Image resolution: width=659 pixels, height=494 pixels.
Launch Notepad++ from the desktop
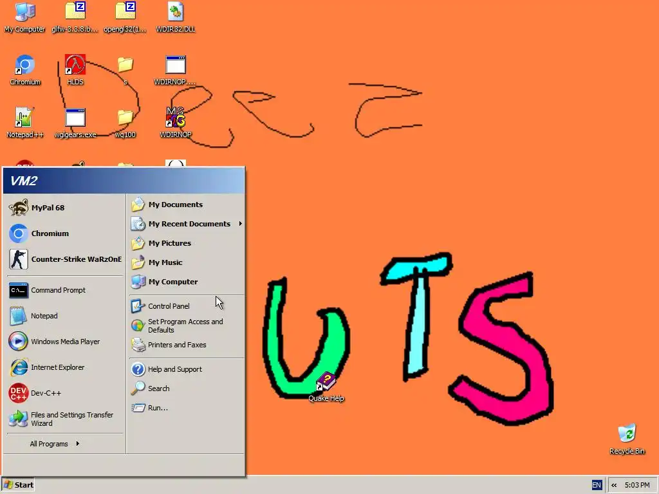click(25, 123)
